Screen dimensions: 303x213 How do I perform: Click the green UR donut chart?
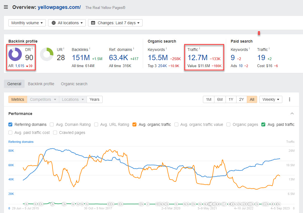point(47,54)
